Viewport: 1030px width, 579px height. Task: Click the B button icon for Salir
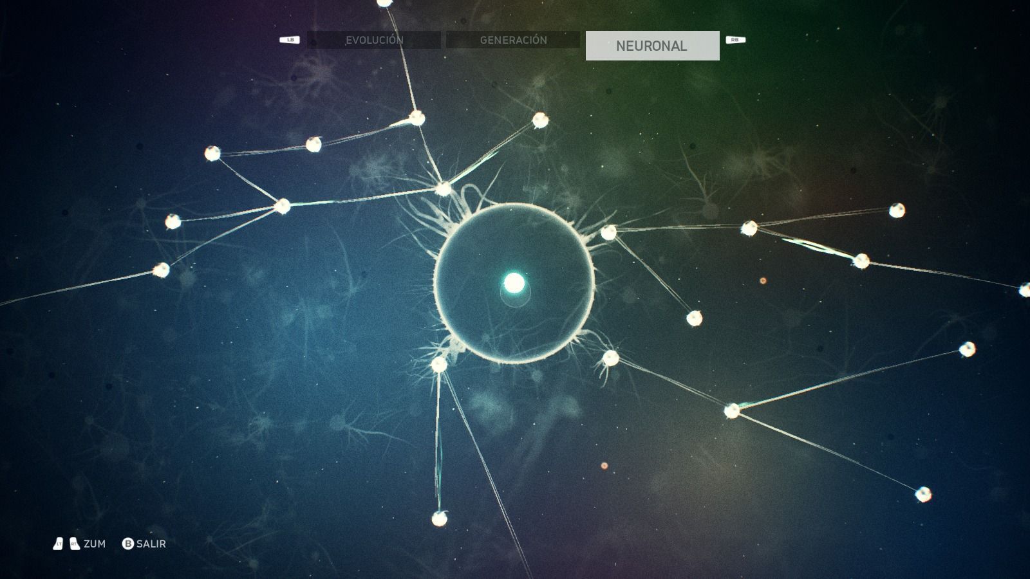point(127,544)
